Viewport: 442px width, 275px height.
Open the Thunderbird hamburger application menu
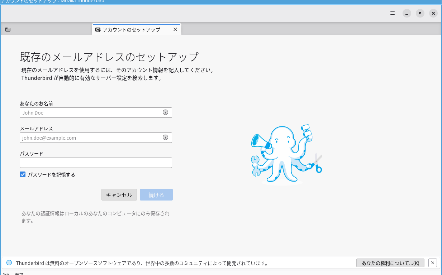tap(393, 13)
